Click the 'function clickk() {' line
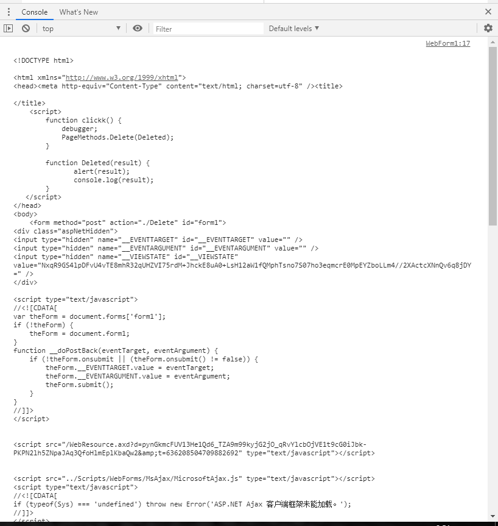The height and width of the screenshot is (526, 498). (83, 120)
